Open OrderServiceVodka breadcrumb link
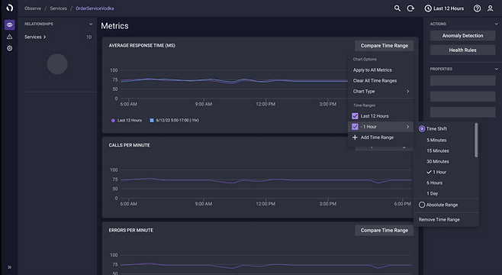The width and height of the screenshot is (502, 275). (x=95, y=8)
